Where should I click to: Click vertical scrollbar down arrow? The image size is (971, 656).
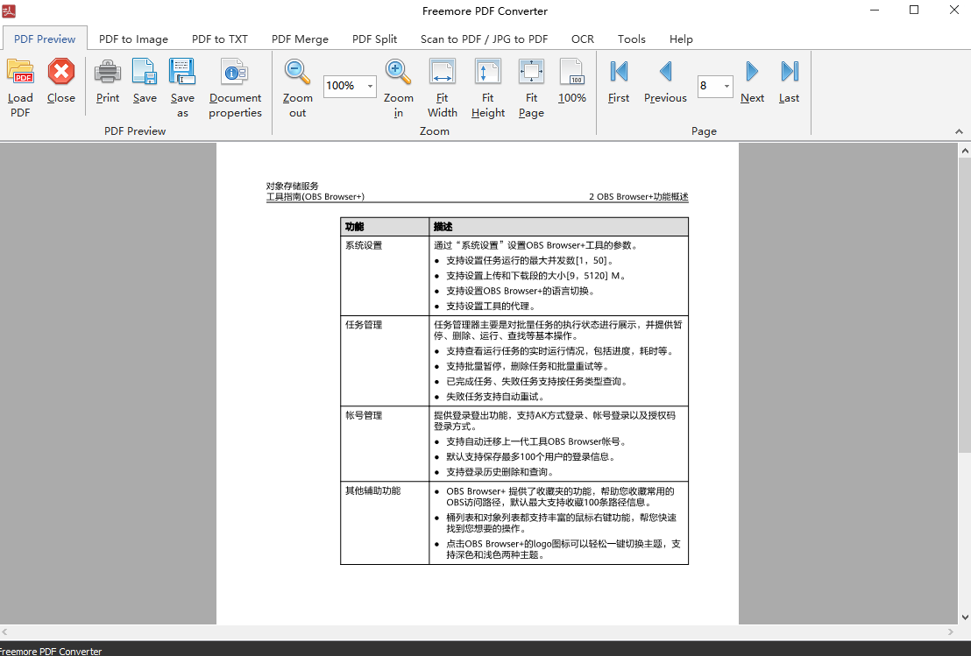point(965,617)
